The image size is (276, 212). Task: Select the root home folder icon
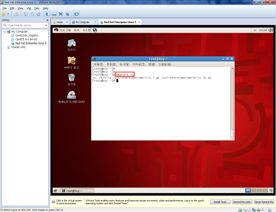72,63
